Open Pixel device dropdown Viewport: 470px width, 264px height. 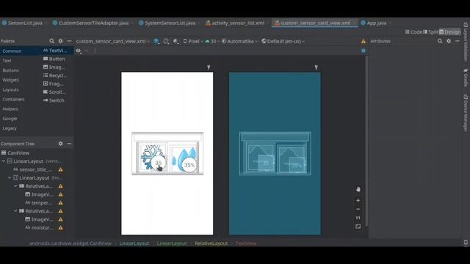192,41
